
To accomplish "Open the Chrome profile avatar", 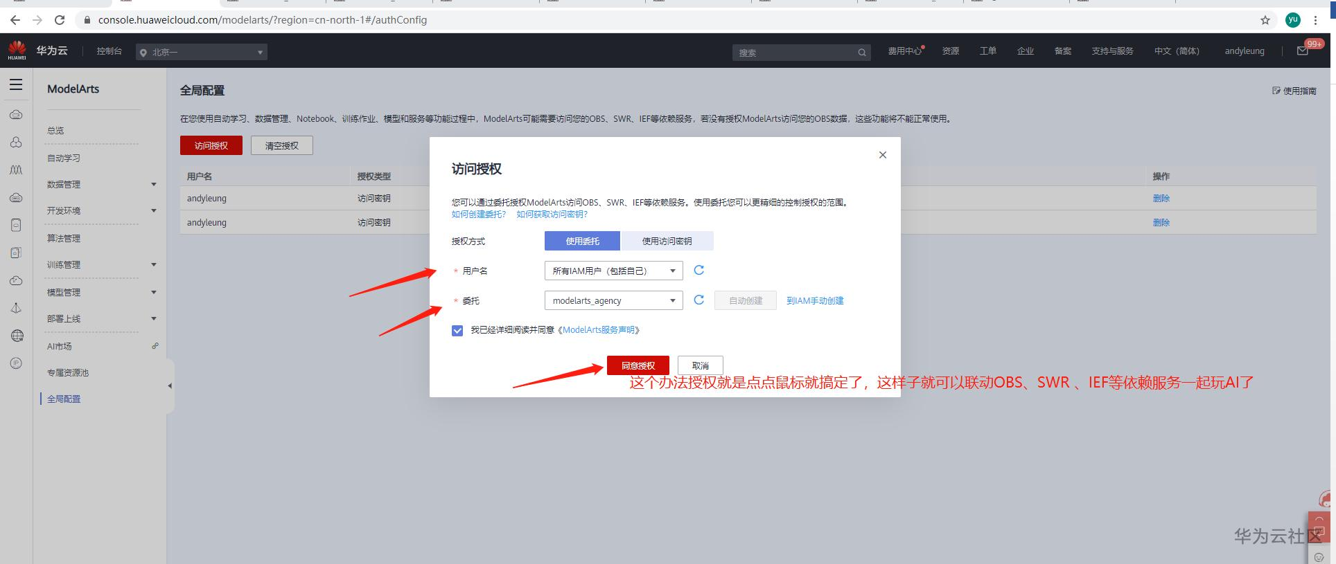I will [x=1293, y=20].
